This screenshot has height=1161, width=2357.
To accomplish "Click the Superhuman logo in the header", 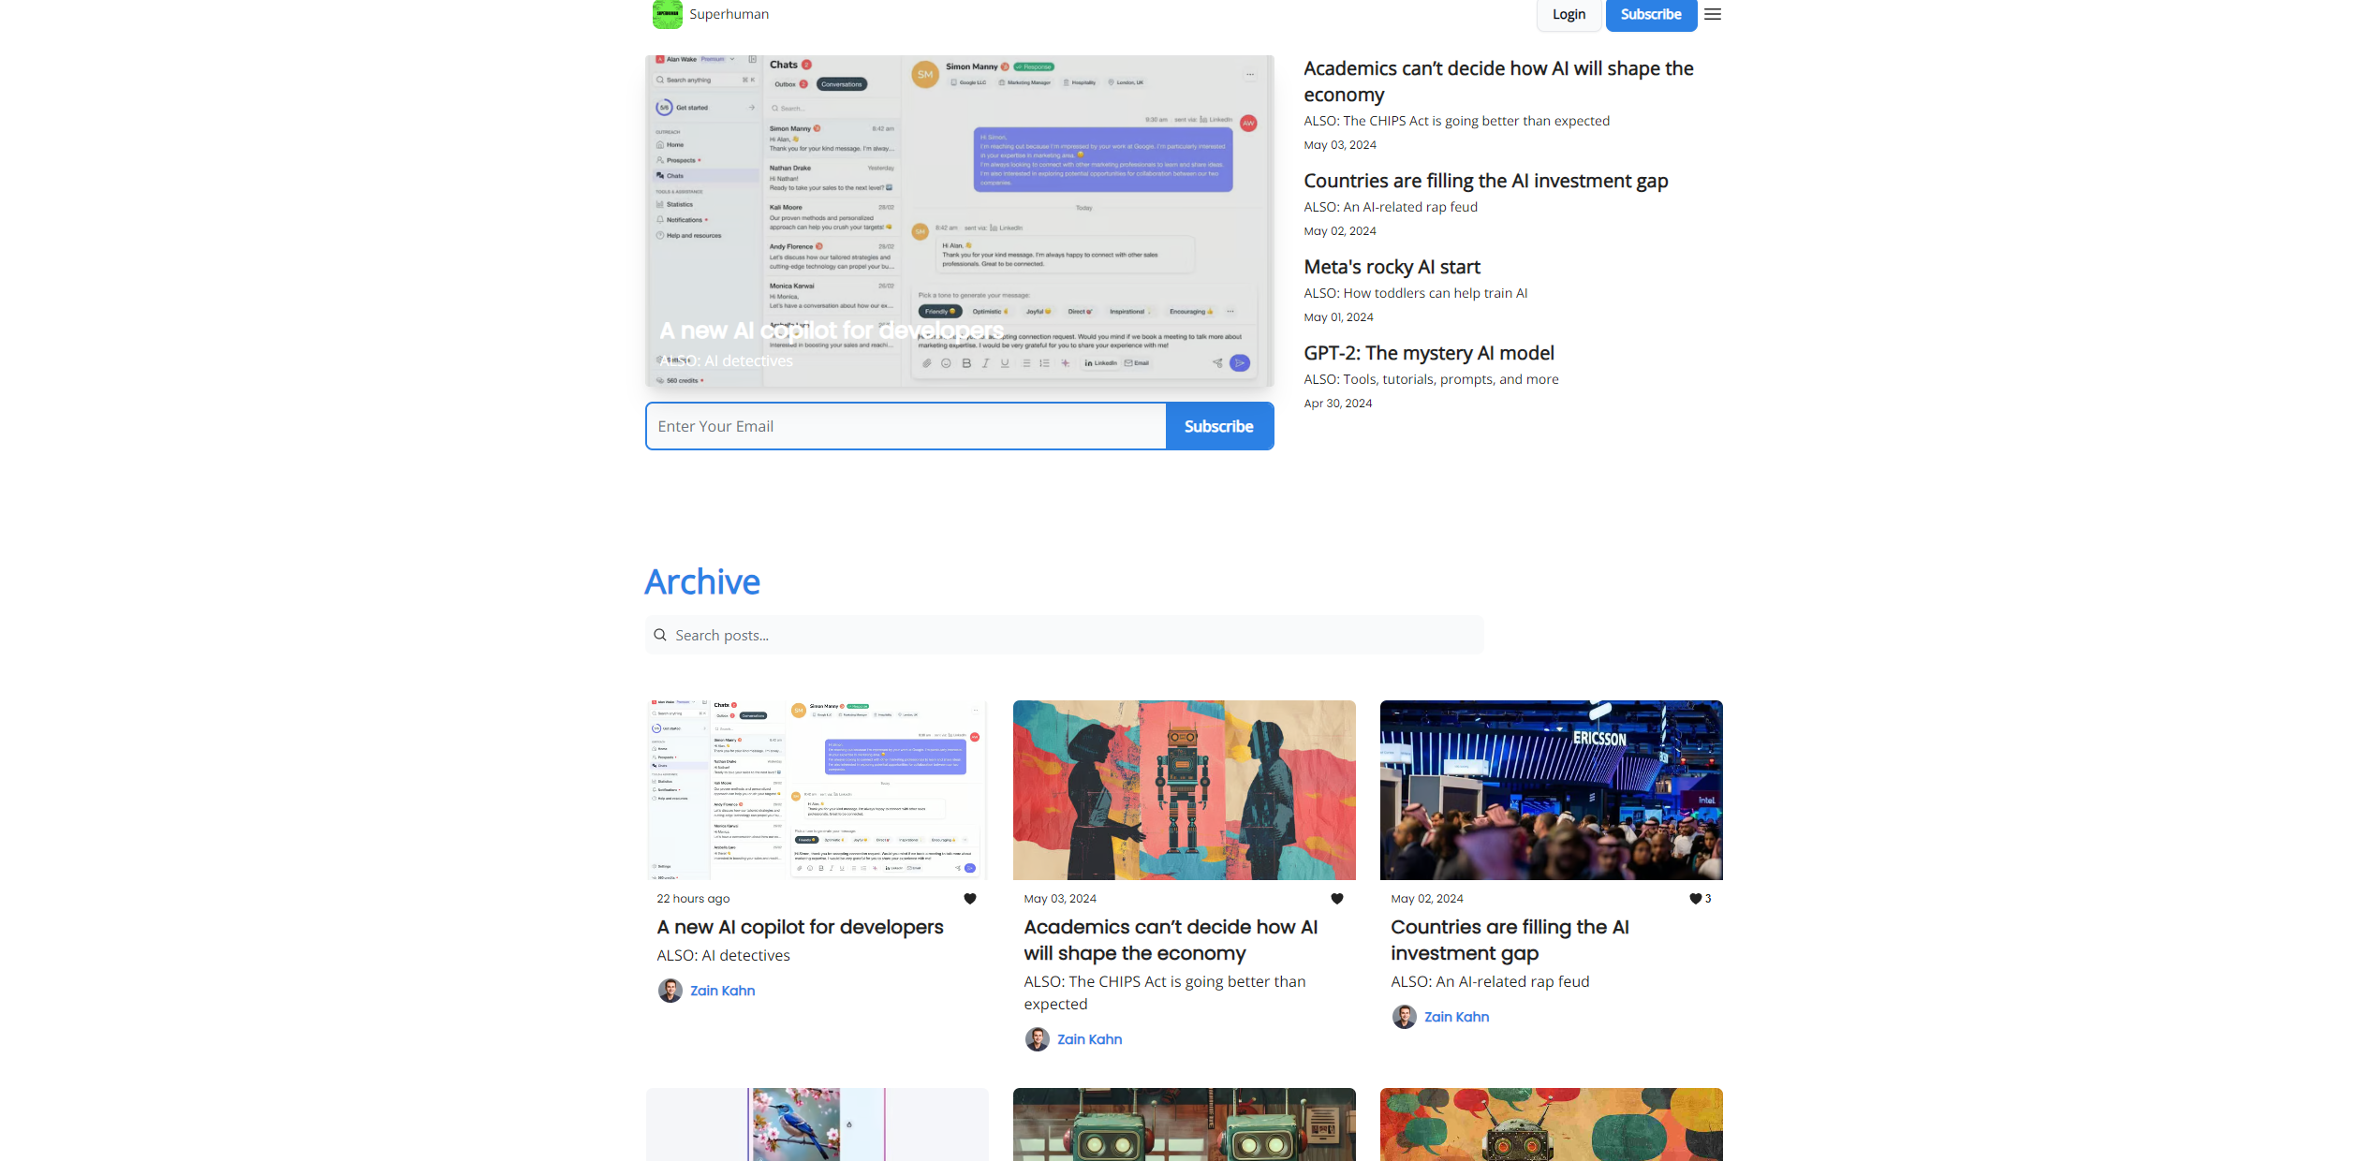I will 667,14.
